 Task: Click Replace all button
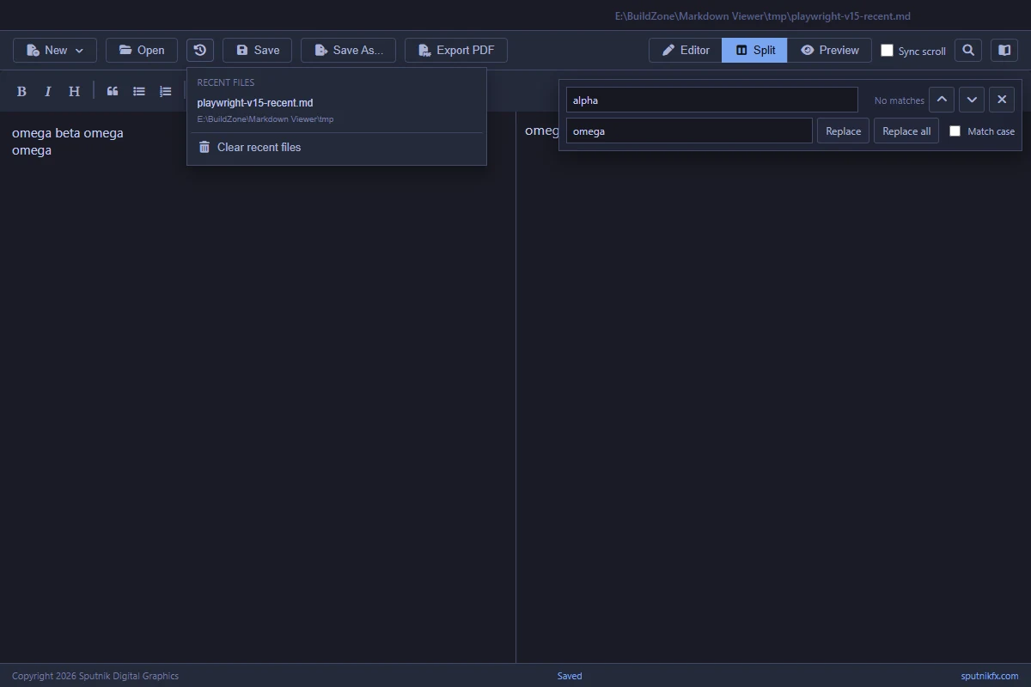tap(906, 131)
